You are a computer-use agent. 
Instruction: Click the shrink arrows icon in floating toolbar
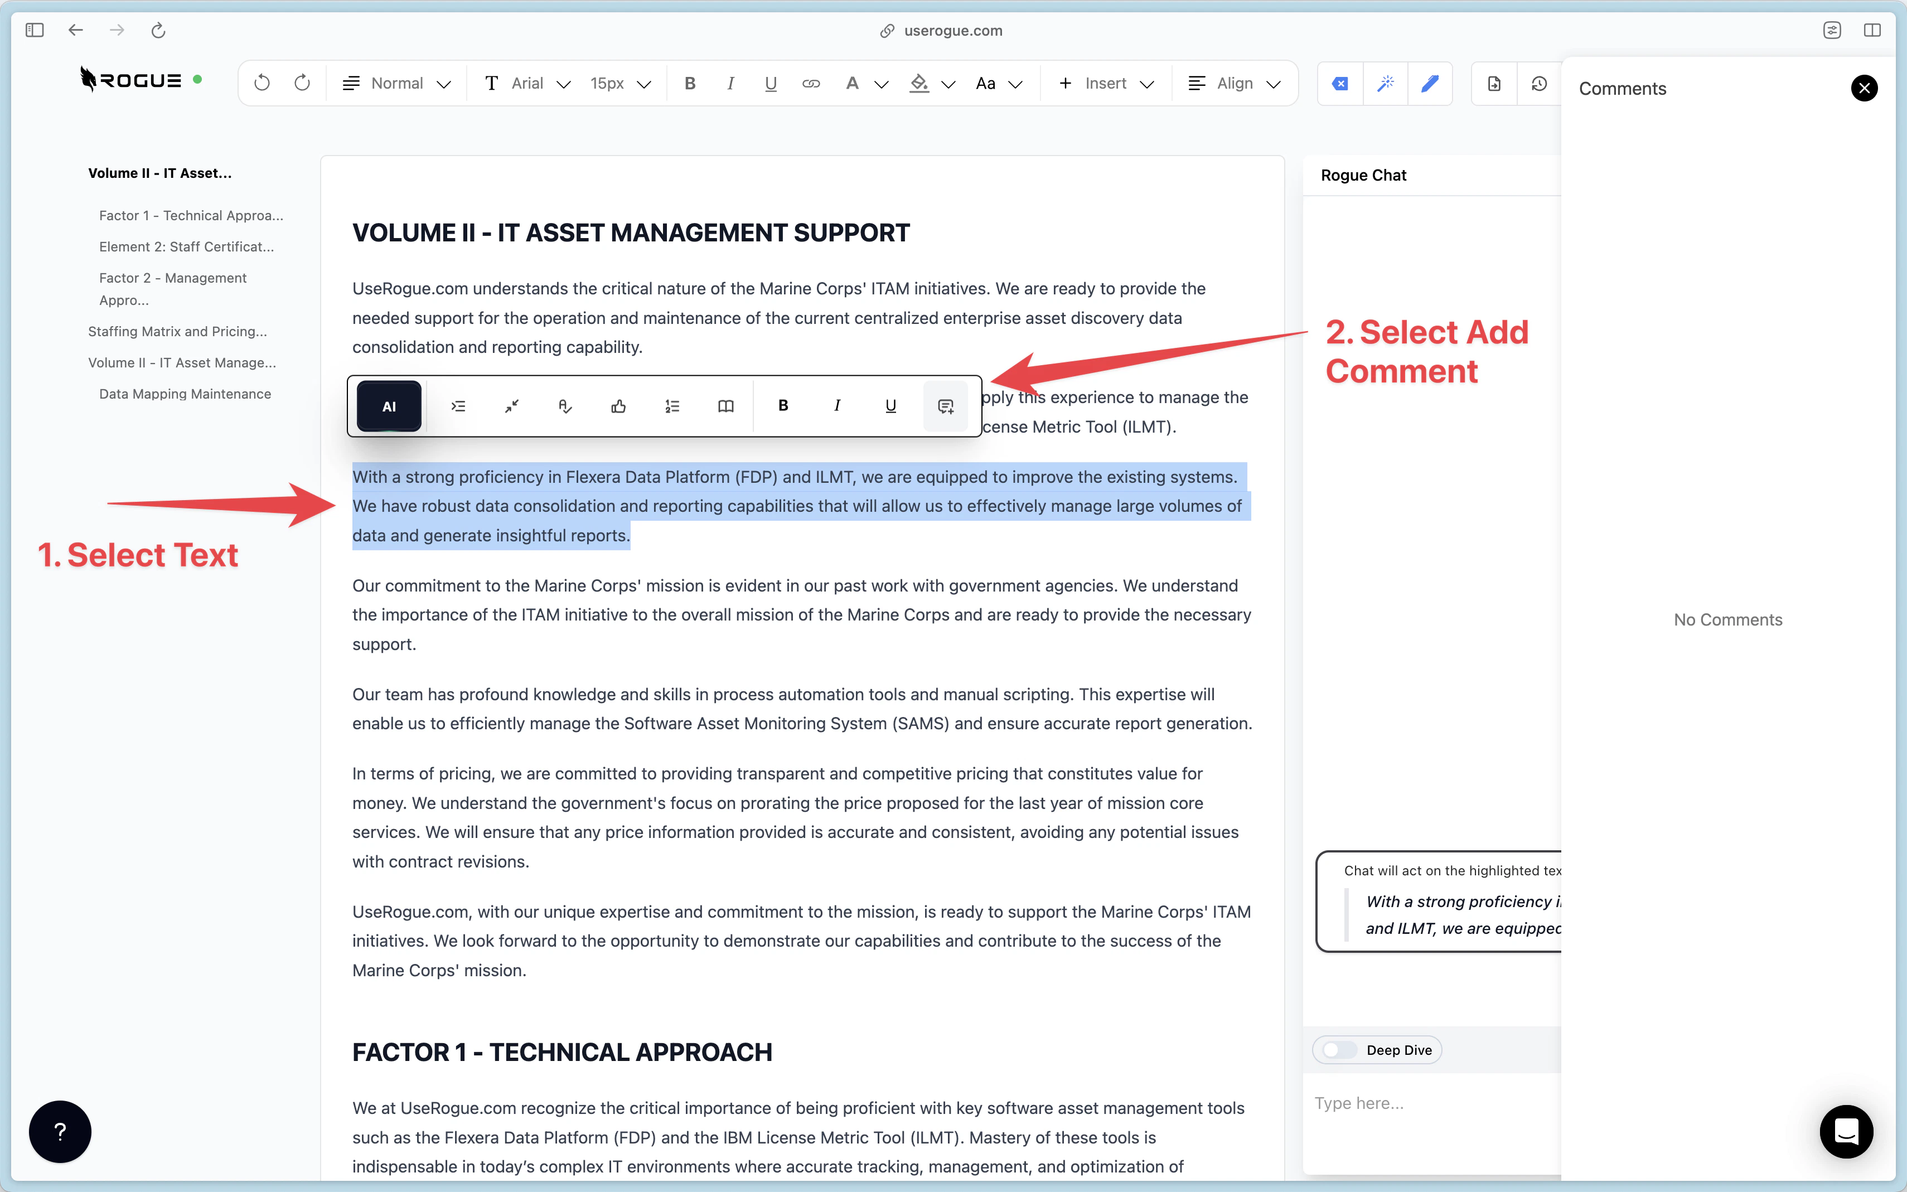click(512, 406)
